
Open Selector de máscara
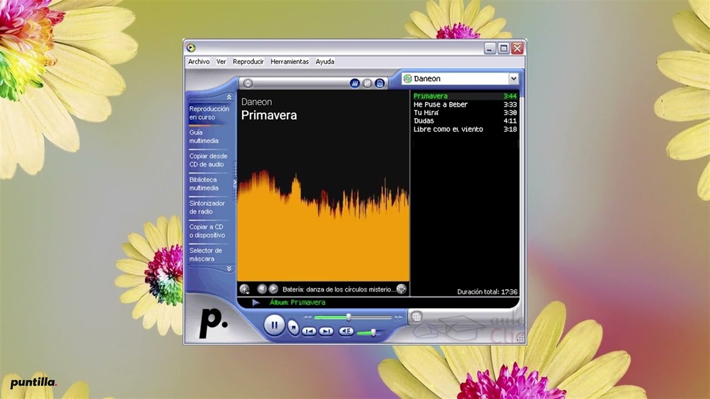pyautogui.click(x=205, y=254)
